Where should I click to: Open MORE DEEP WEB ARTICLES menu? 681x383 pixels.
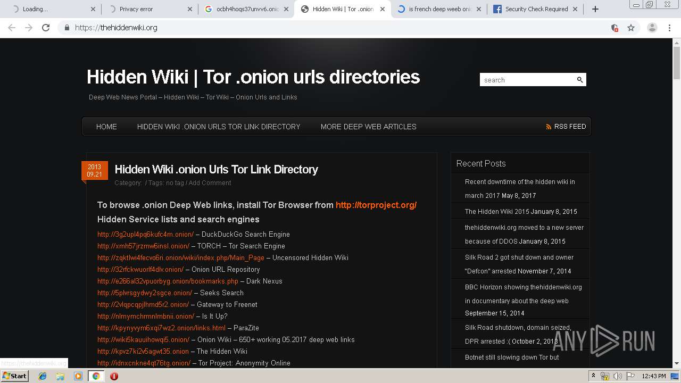(368, 127)
